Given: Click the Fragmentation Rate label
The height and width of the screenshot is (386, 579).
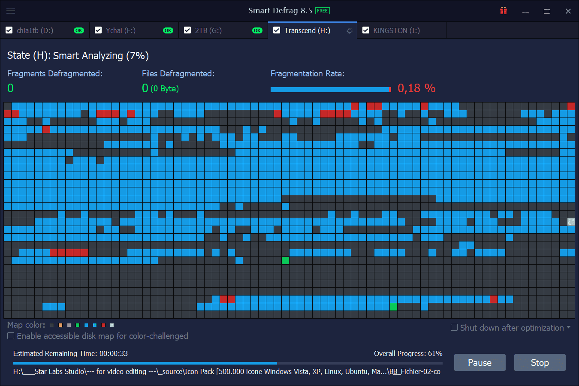Looking at the screenshot, I should (x=308, y=73).
